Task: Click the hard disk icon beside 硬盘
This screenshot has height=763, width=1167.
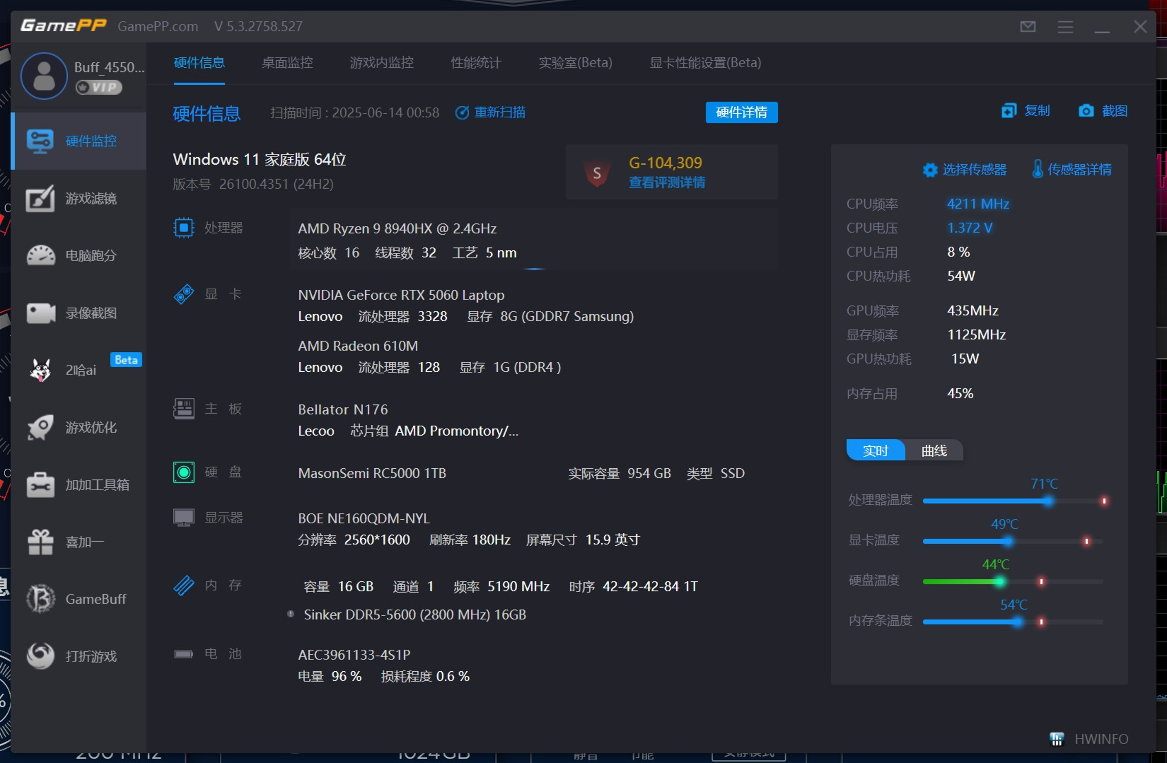Action: coord(184,473)
